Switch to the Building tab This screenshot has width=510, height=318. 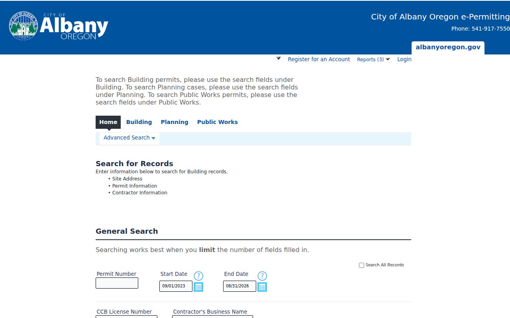point(139,122)
